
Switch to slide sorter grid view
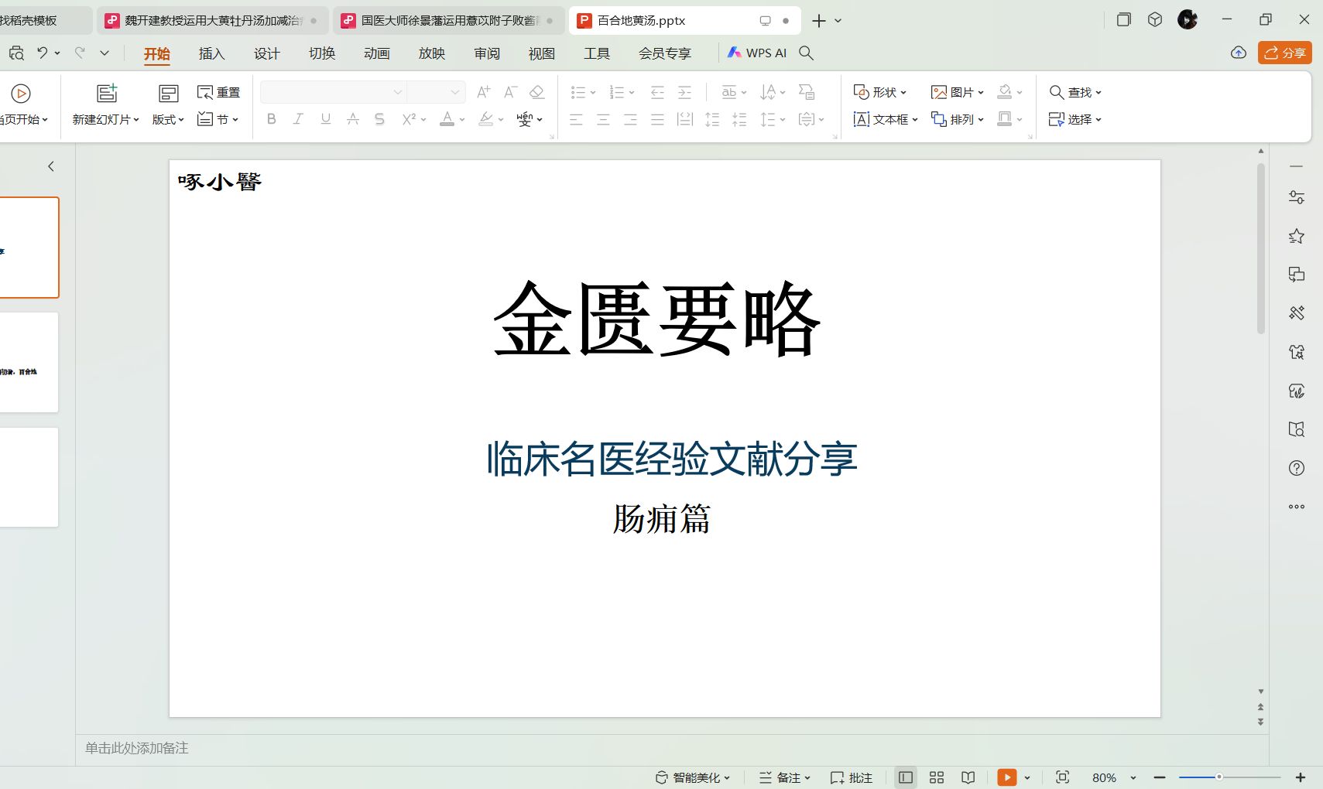pyautogui.click(x=937, y=777)
